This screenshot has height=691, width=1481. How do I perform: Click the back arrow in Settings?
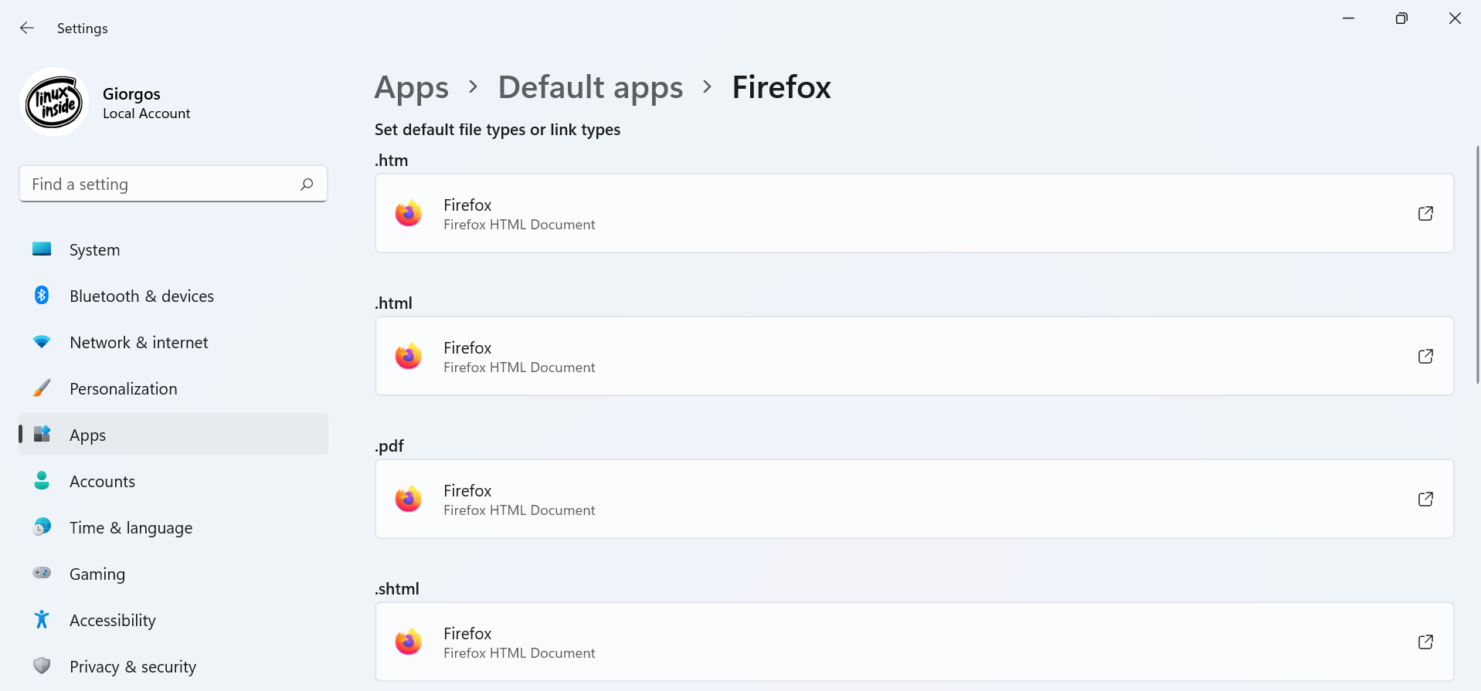click(27, 28)
